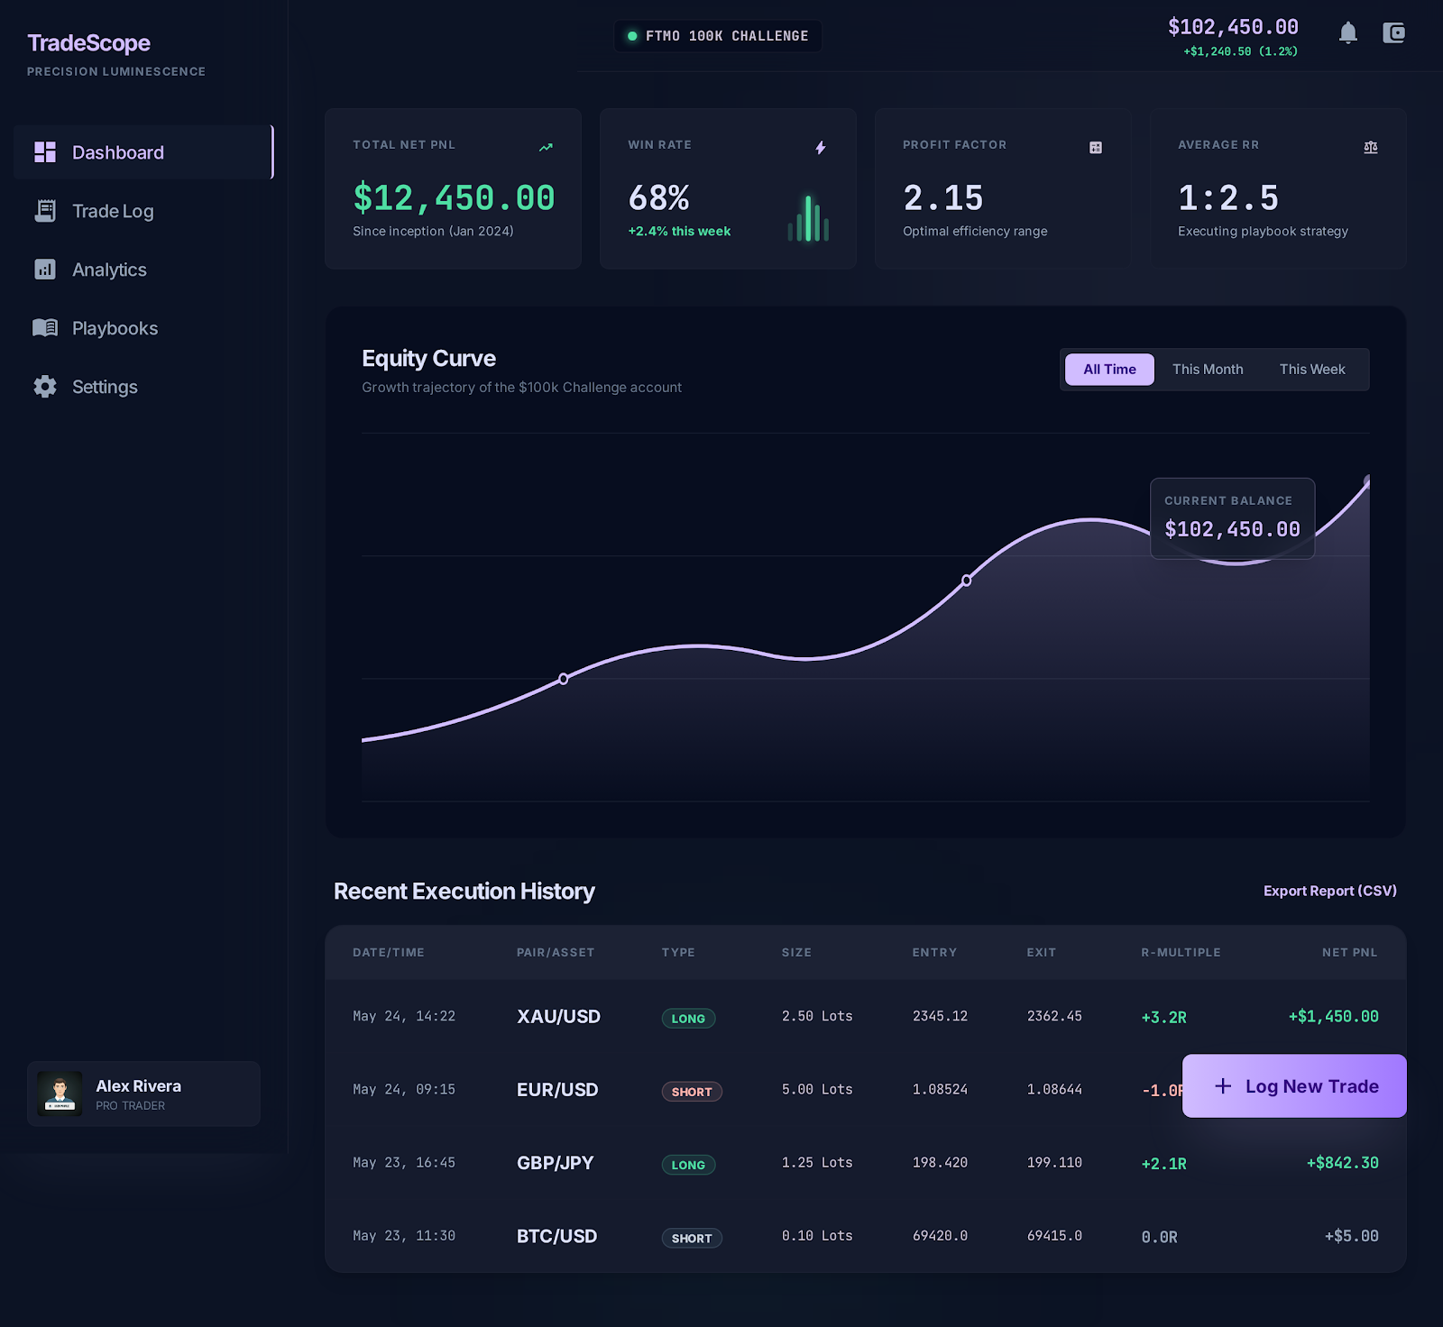Click the calculator icon on Profit Factor

1095,148
